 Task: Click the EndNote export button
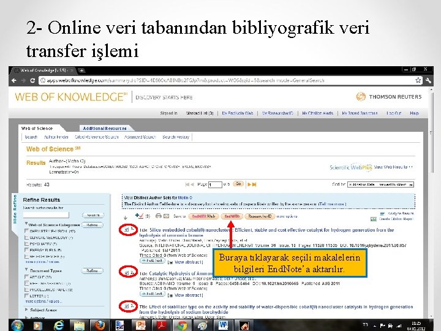coord(232,216)
